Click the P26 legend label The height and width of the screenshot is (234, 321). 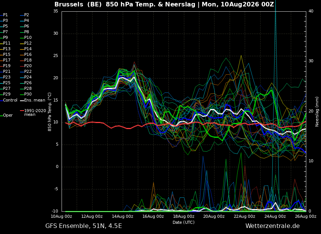tap(28, 83)
